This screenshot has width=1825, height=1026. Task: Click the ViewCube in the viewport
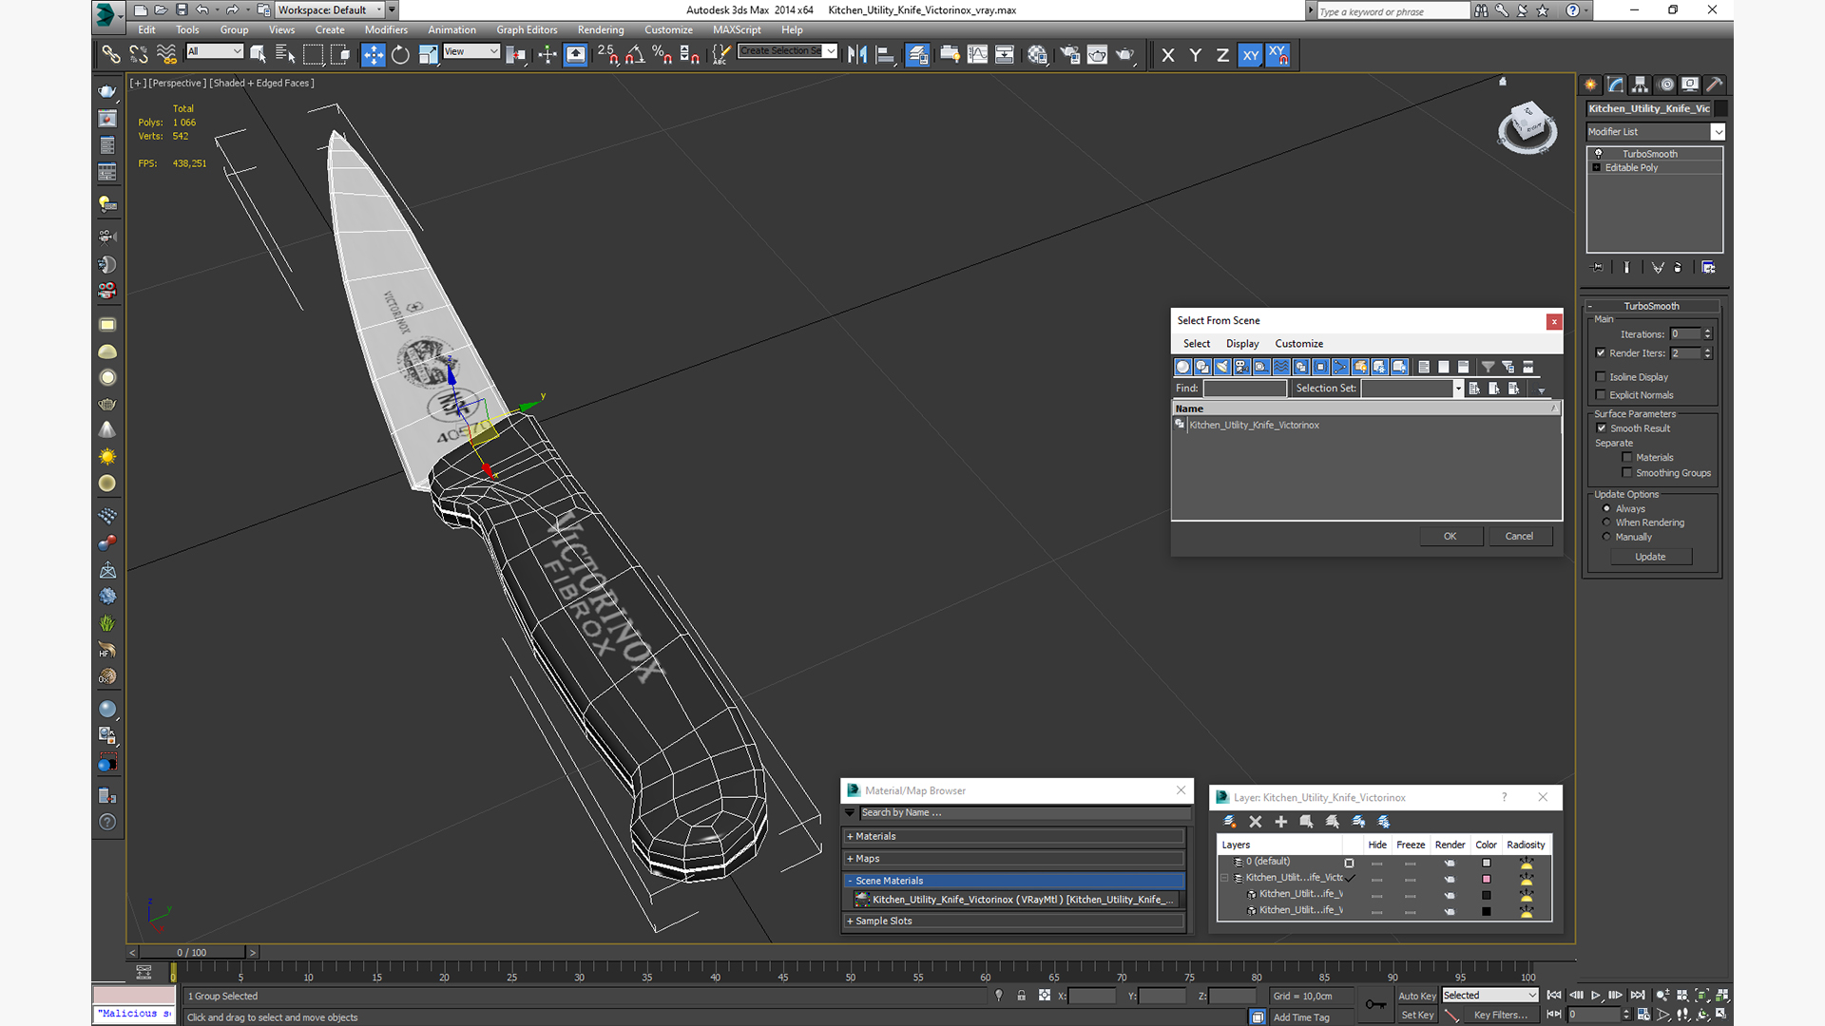(1527, 125)
